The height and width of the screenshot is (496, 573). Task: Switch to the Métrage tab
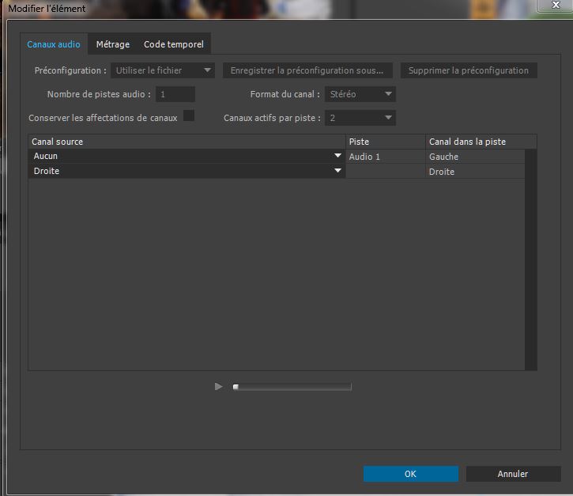[x=112, y=45]
